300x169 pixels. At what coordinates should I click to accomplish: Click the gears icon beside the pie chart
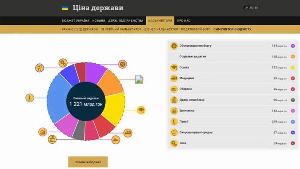click(x=63, y=63)
